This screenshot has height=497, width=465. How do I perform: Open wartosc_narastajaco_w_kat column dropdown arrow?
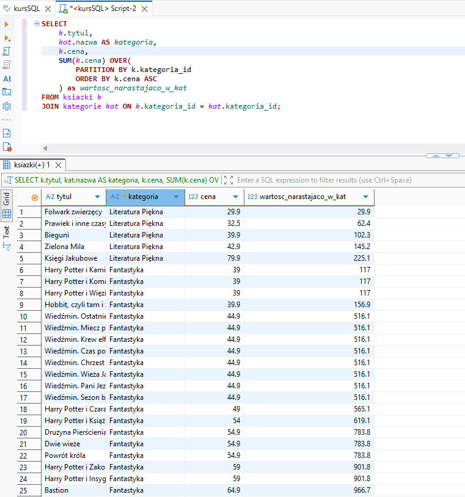365,197
